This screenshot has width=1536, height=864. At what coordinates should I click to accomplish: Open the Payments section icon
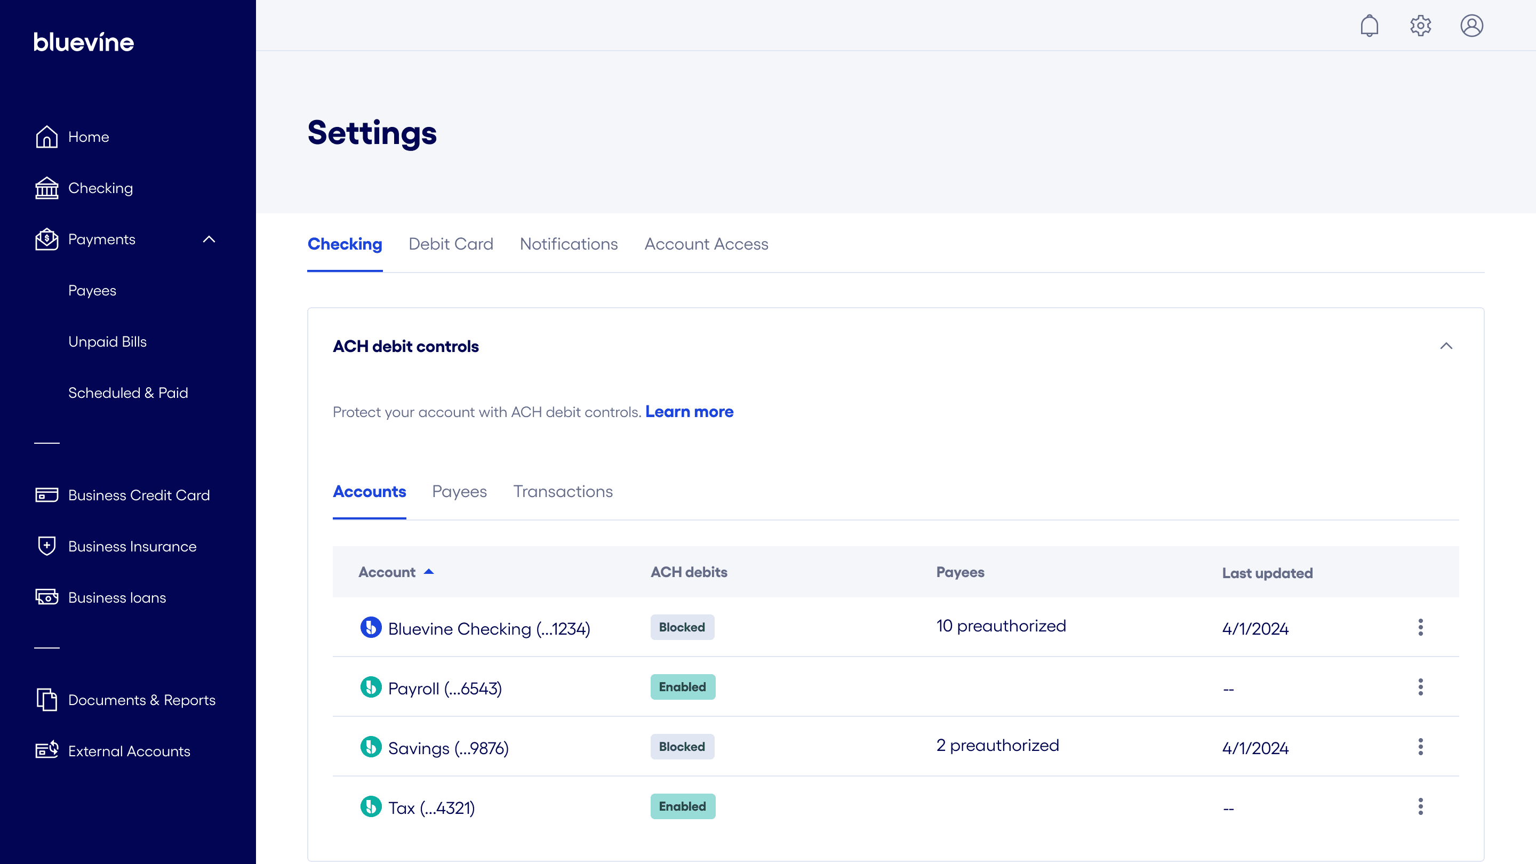click(46, 239)
